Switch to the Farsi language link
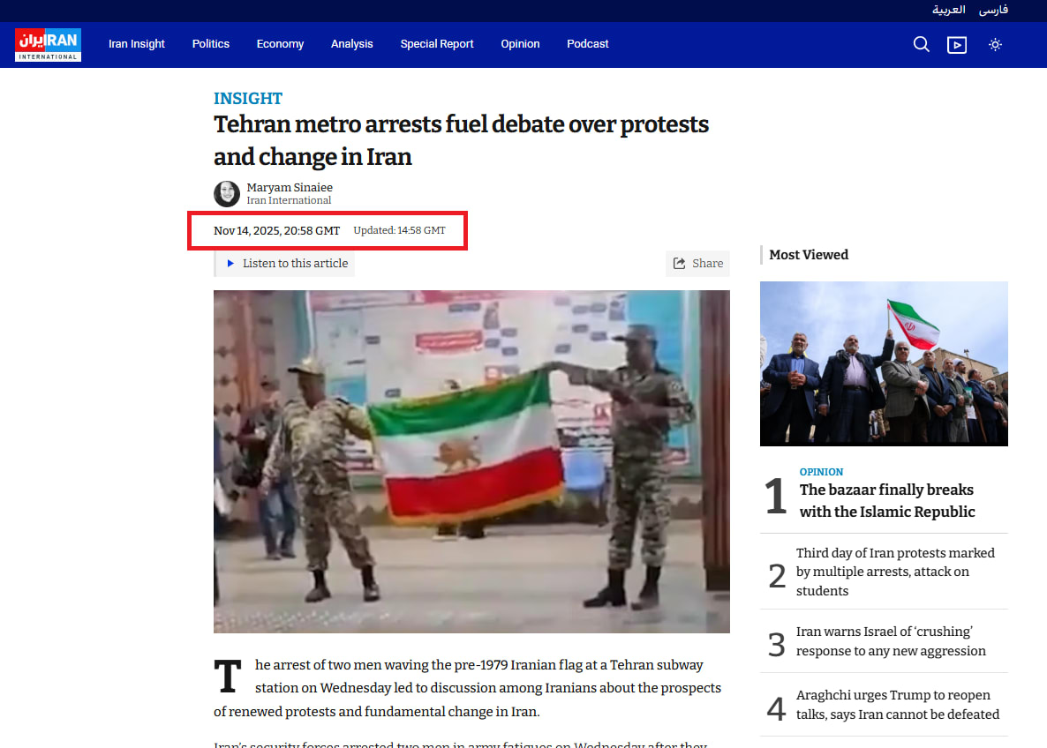The width and height of the screenshot is (1047, 748). [993, 10]
